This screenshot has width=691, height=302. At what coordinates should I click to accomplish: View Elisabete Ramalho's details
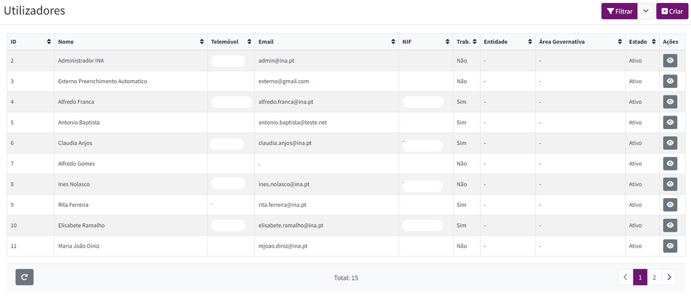(670, 226)
